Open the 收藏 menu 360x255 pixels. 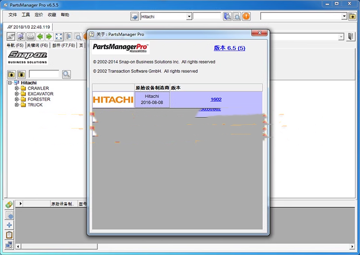tap(52, 15)
